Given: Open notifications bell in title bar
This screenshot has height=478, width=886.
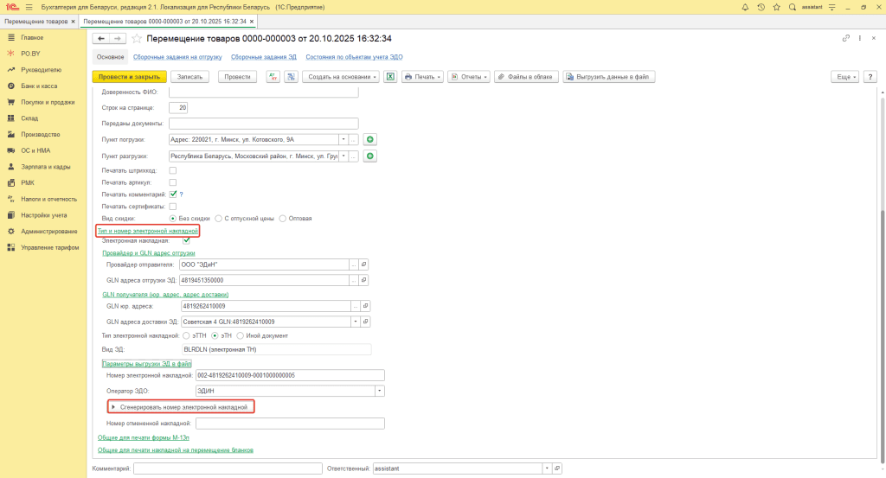Looking at the screenshot, I should click(746, 7).
